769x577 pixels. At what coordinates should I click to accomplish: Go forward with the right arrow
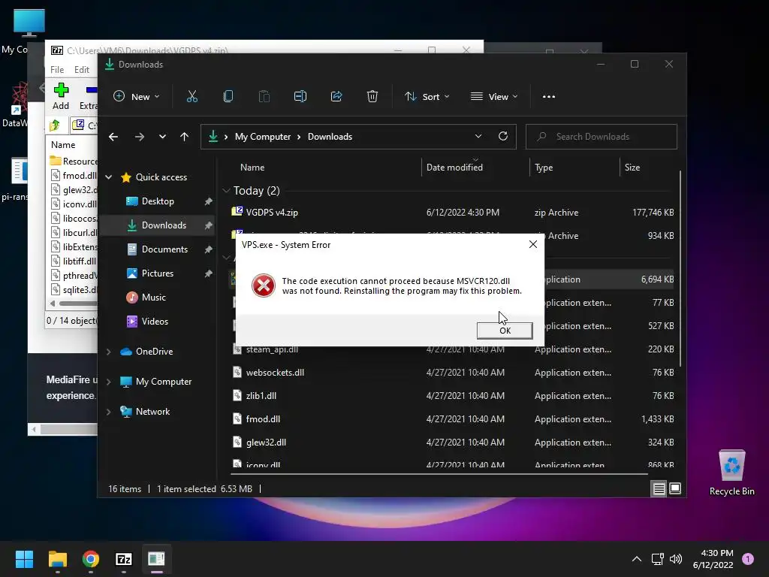click(140, 137)
